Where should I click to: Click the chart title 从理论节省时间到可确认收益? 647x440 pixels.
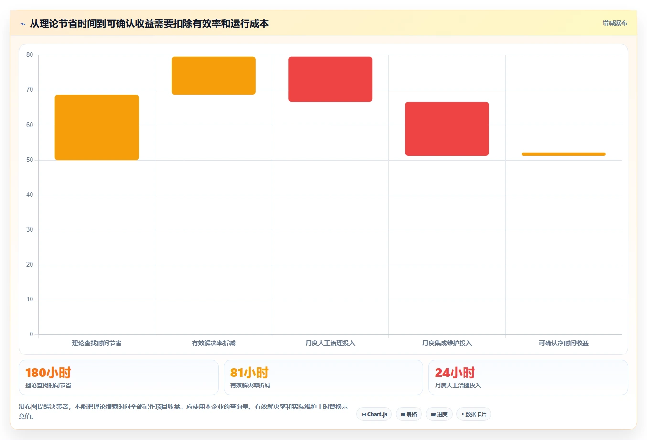point(149,23)
